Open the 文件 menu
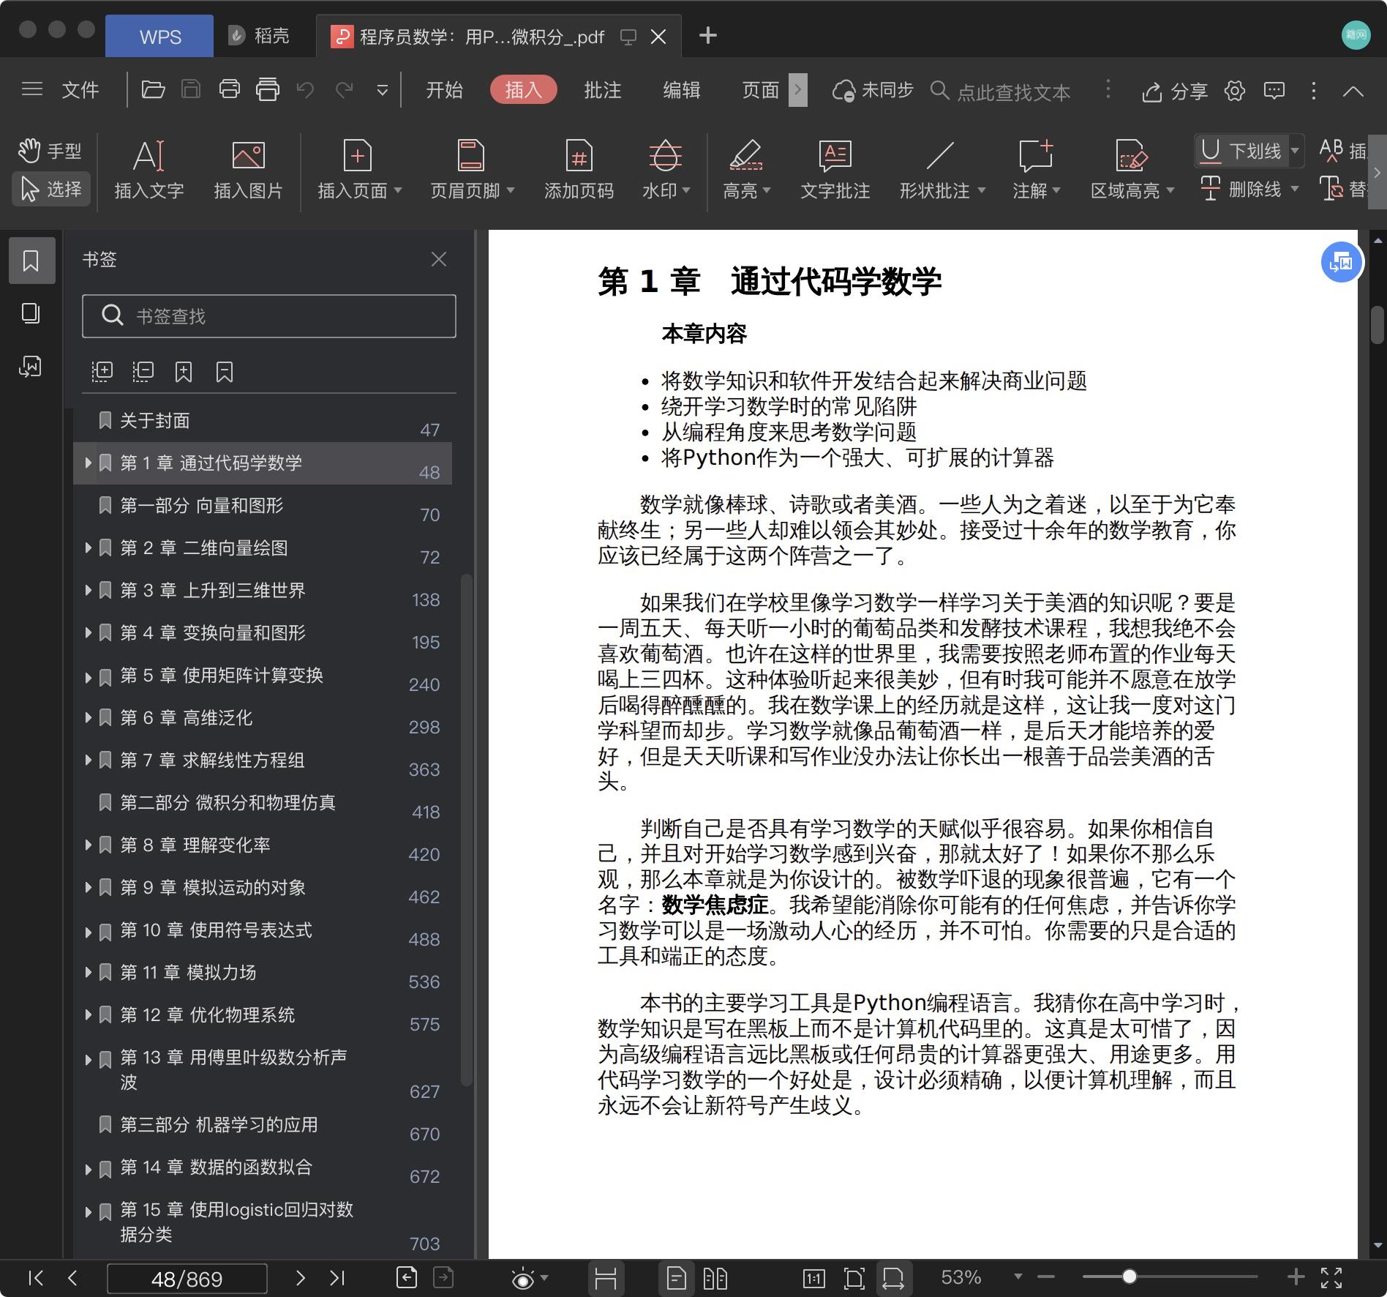Viewport: 1387px width, 1297px height. [x=80, y=90]
